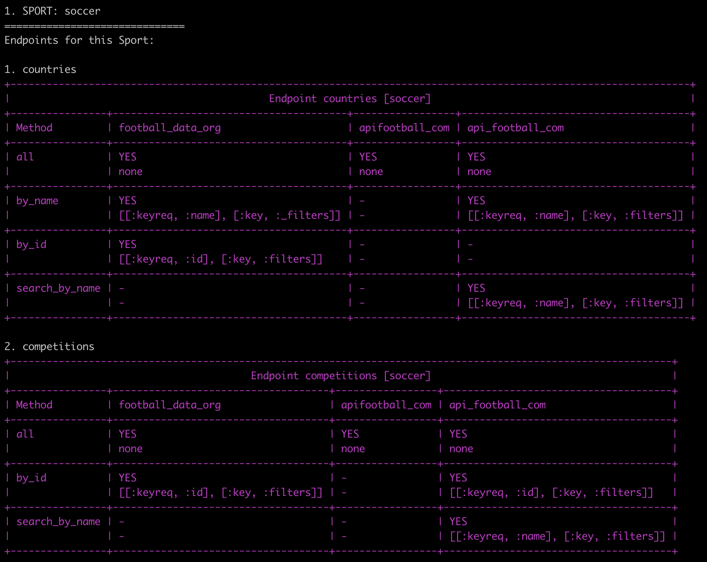Click YES under api_football_com in countries all row
The image size is (707, 562).
click(476, 157)
